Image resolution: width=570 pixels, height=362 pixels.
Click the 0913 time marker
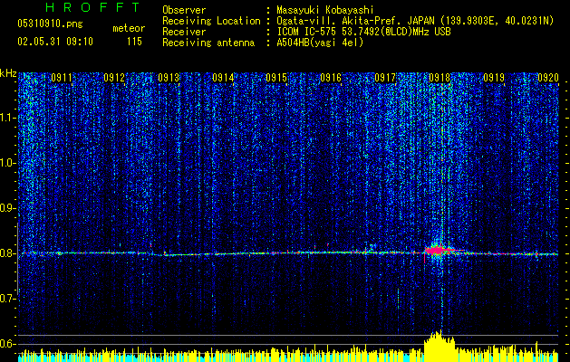click(x=169, y=78)
